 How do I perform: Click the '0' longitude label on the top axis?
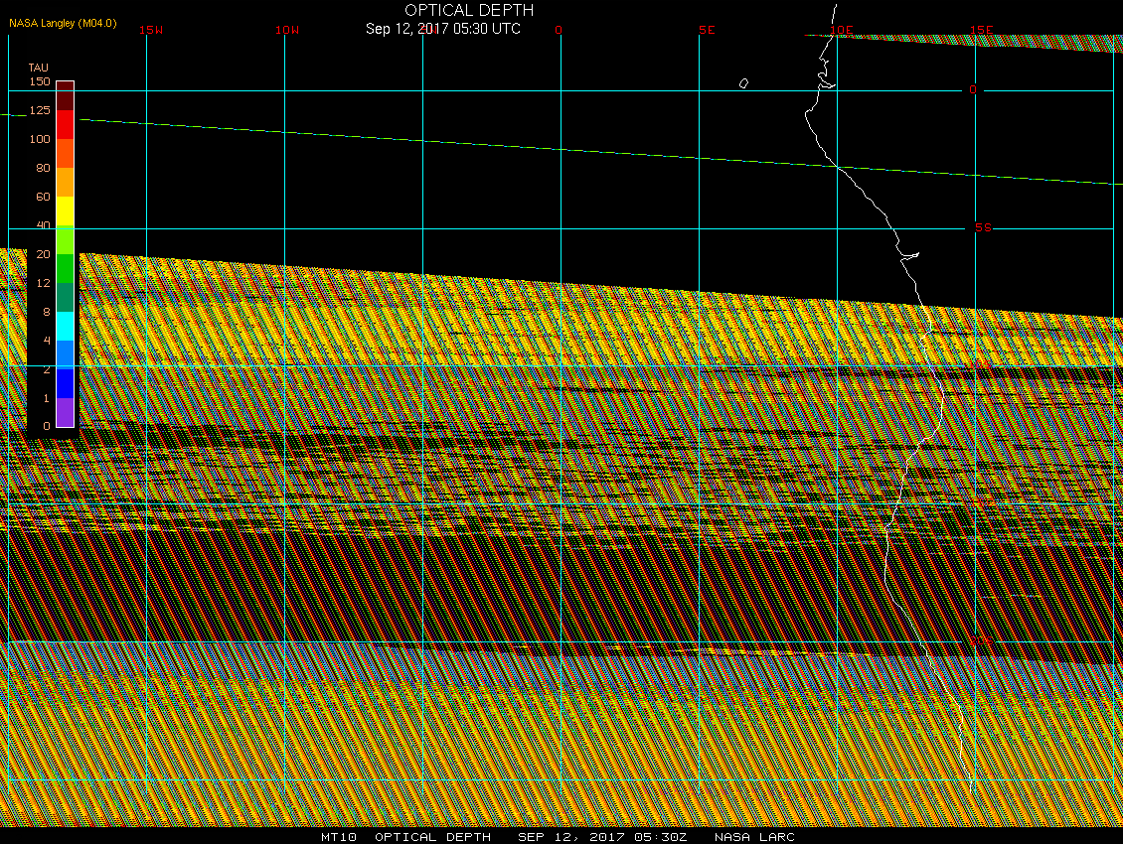click(x=559, y=30)
